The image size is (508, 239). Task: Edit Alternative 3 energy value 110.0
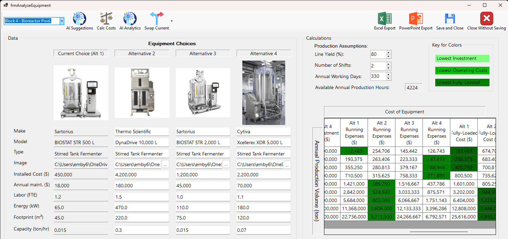203,207
